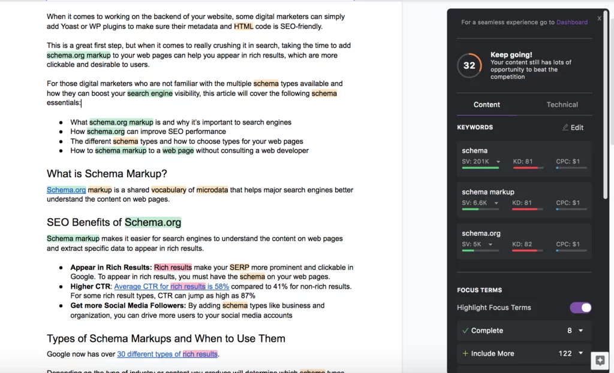Select the Content tab
Viewport: 614px width, 373px height.
(x=486, y=104)
